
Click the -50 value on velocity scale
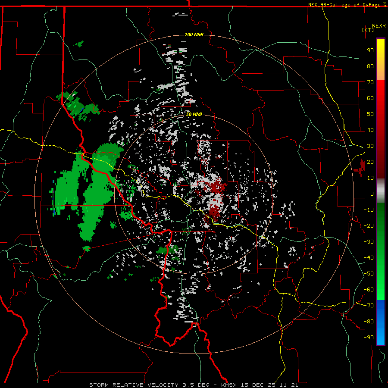pyautogui.click(x=369, y=274)
